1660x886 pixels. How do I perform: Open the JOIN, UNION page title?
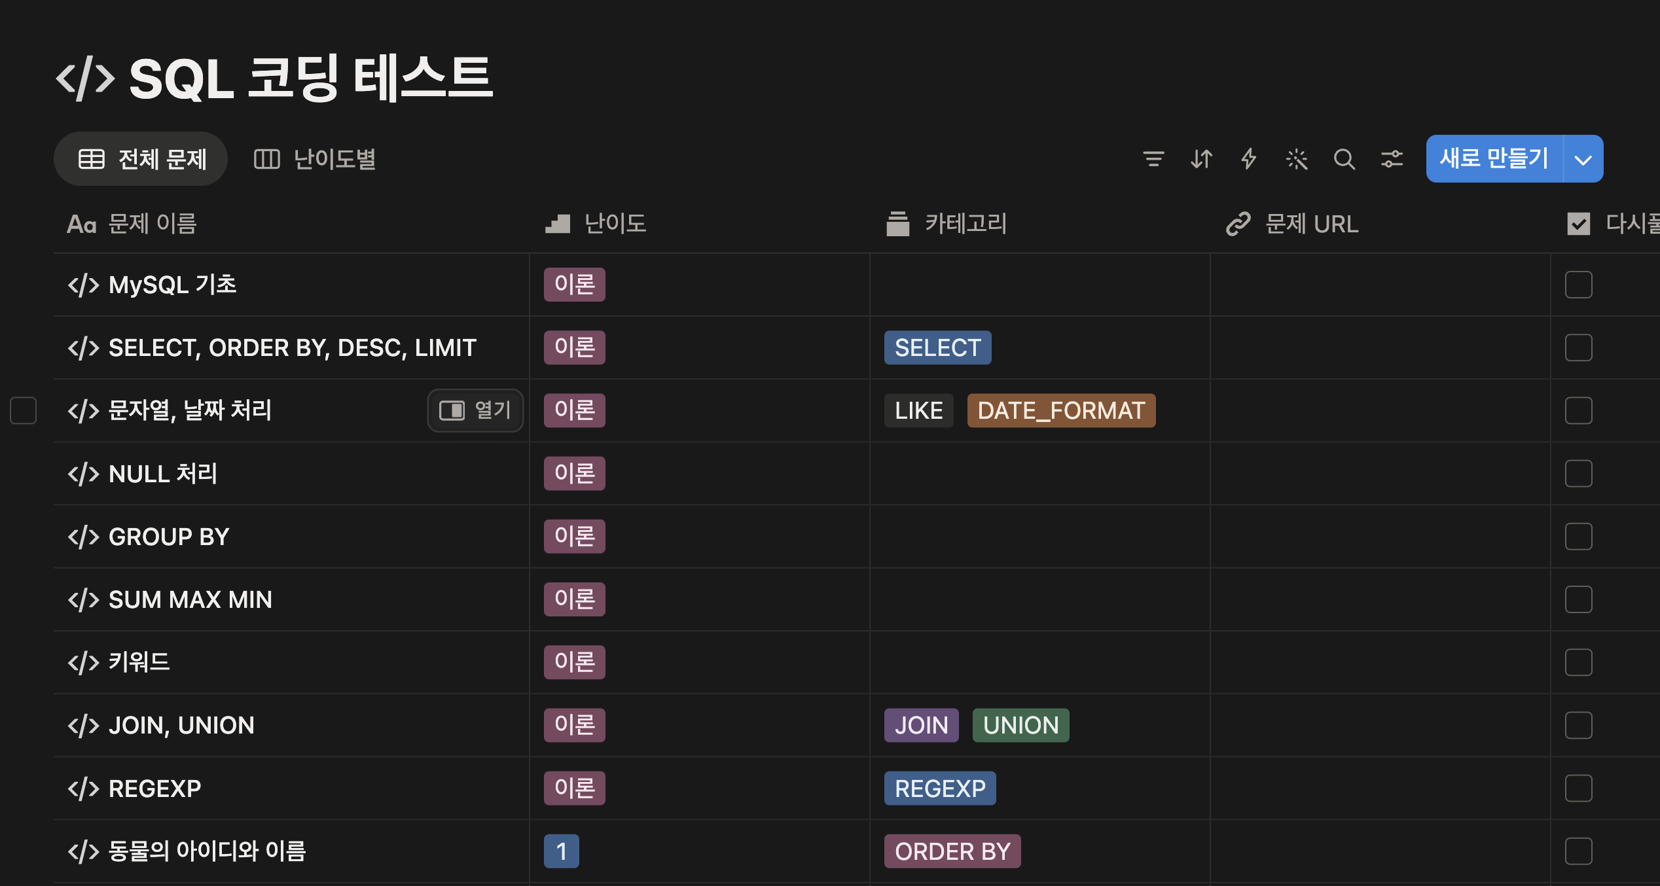pyautogui.click(x=181, y=725)
